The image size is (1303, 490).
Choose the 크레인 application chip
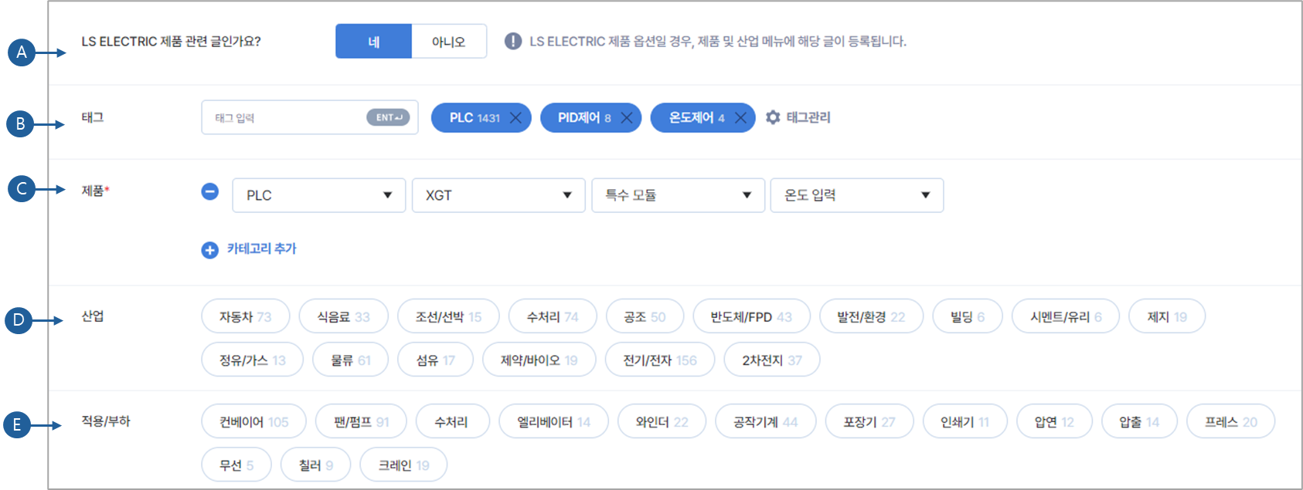tap(403, 464)
